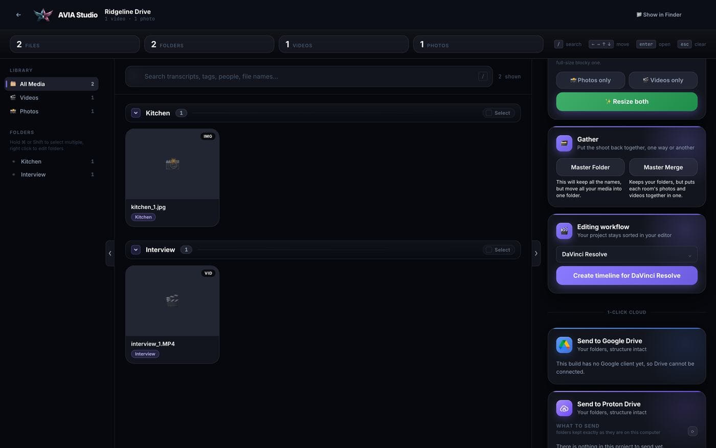Viewport: 716px width, 448px height.
Task: Click the Interview tag under interview_1.MP4
Action: pos(145,354)
